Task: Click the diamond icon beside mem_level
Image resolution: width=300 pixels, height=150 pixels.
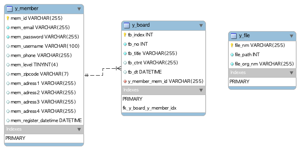Action: [x=8, y=65]
